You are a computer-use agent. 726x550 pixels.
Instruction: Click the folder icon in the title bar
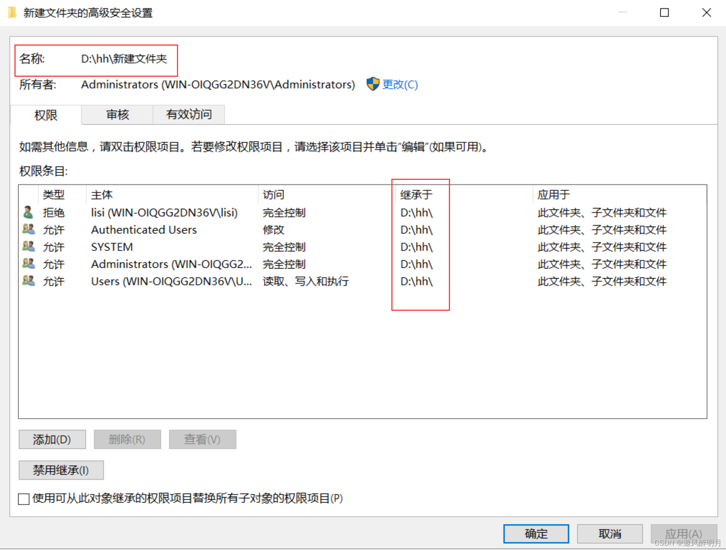pyautogui.click(x=12, y=13)
